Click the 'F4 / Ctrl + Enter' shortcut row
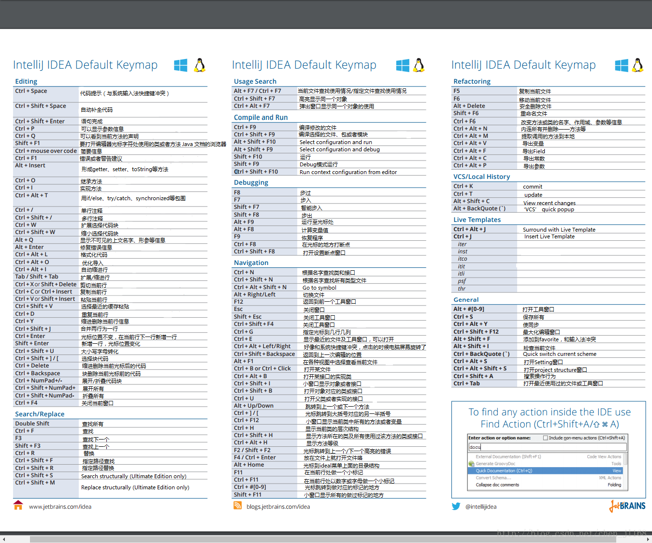The width and height of the screenshot is (652, 543). pyautogui.click(x=329, y=458)
